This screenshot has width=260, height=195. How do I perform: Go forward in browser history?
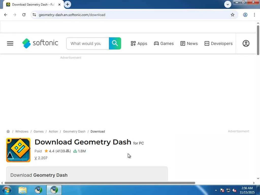tap(15, 15)
